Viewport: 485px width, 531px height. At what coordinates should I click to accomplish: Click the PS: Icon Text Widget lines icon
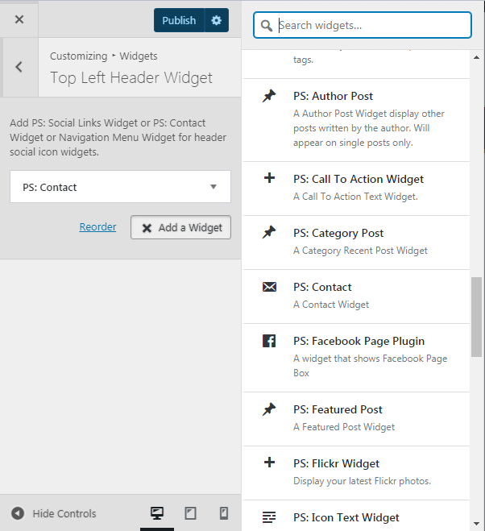pyautogui.click(x=269, y=517)
